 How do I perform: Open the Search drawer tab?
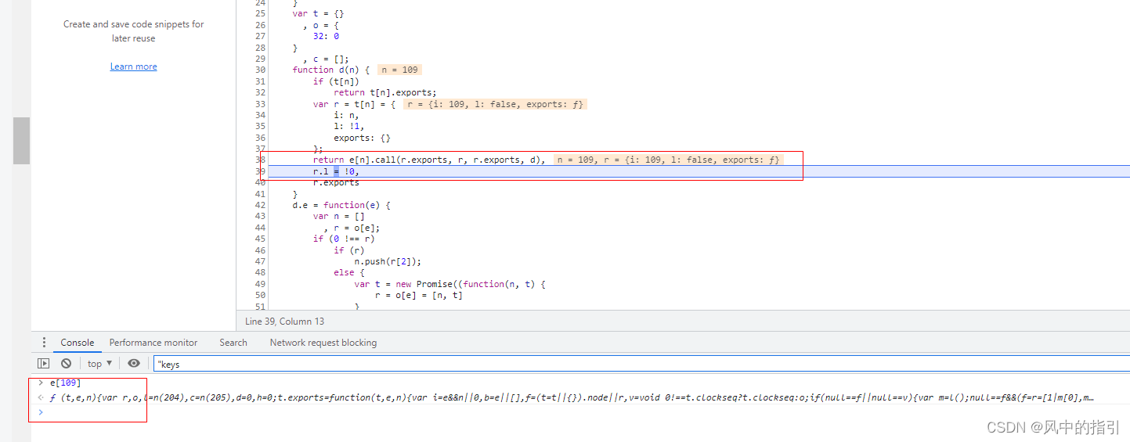coord(233,343)
